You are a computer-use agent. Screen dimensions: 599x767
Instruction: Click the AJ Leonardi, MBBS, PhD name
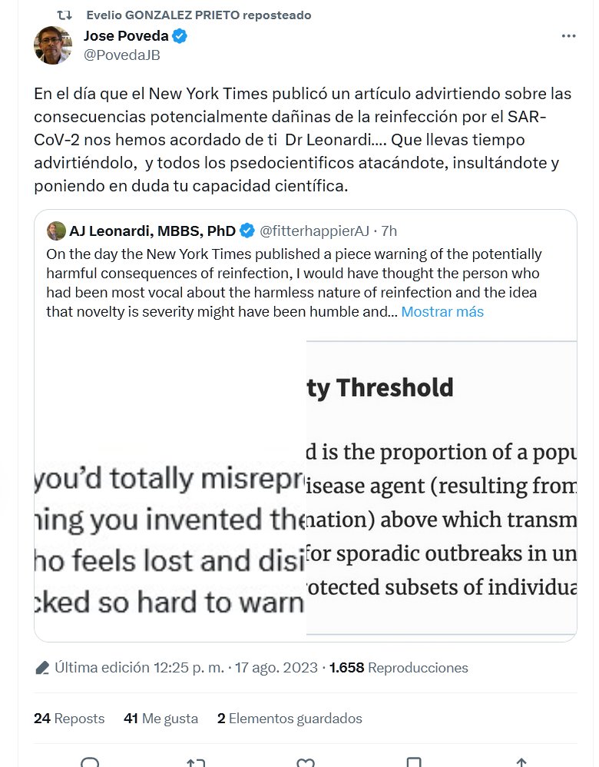click(152, 231)
